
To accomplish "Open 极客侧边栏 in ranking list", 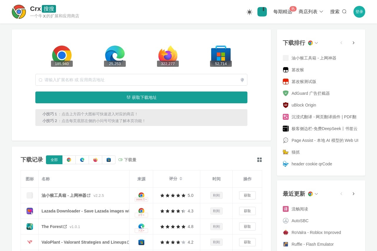I will pyautogui.click(x=325, y=129).
